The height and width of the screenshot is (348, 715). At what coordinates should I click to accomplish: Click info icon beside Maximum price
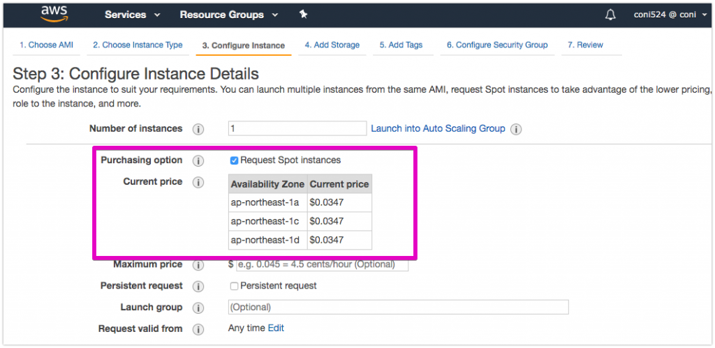click(x=198, y=265)
